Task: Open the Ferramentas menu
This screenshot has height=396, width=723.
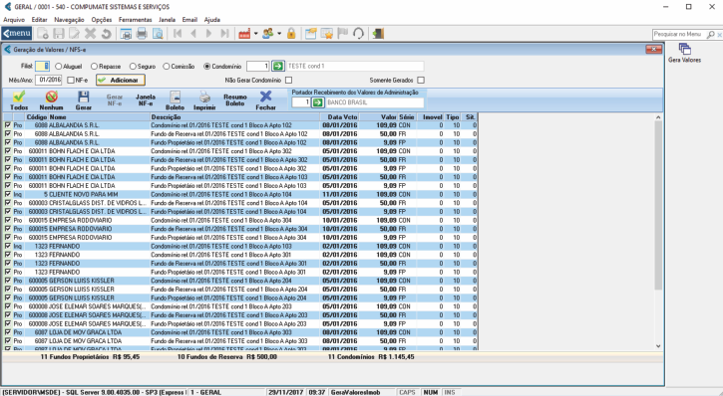Action: click(x=135, y=20)
